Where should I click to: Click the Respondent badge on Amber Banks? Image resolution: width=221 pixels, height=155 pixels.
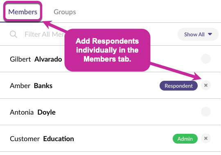tap(178, 86)
